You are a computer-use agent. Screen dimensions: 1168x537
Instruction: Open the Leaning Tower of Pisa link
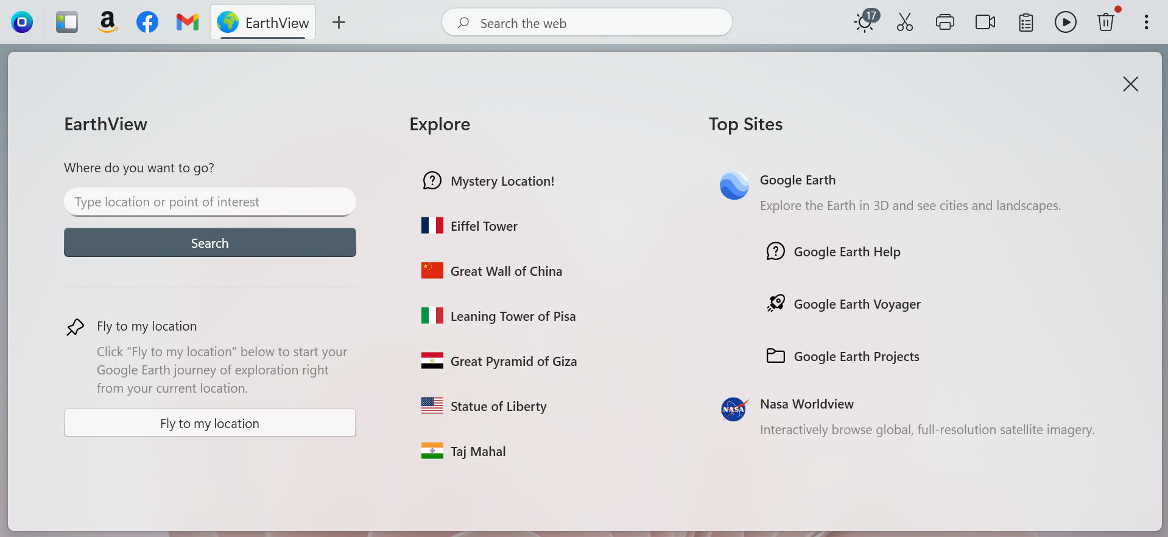coord(513,317)
